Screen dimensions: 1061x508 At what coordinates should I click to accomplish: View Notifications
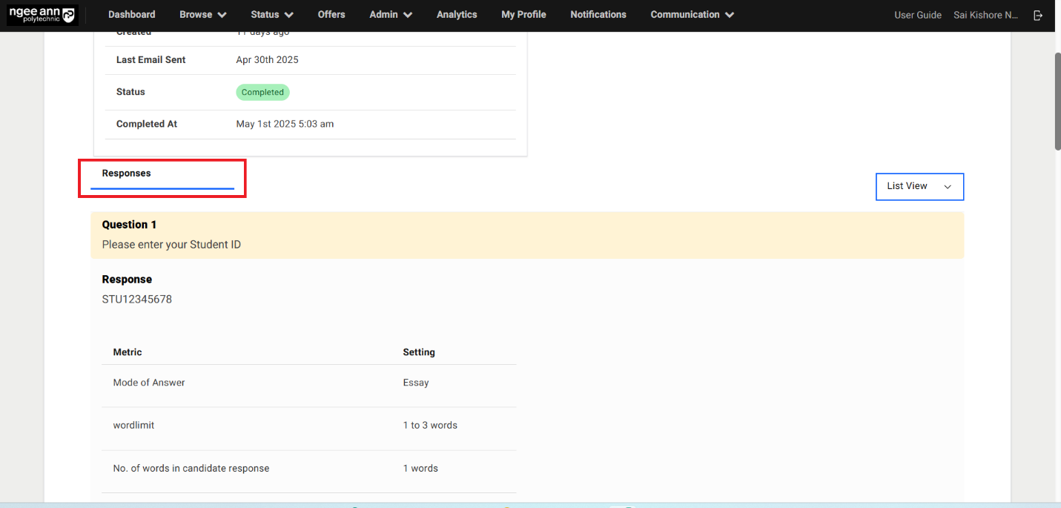click(598, 15)
